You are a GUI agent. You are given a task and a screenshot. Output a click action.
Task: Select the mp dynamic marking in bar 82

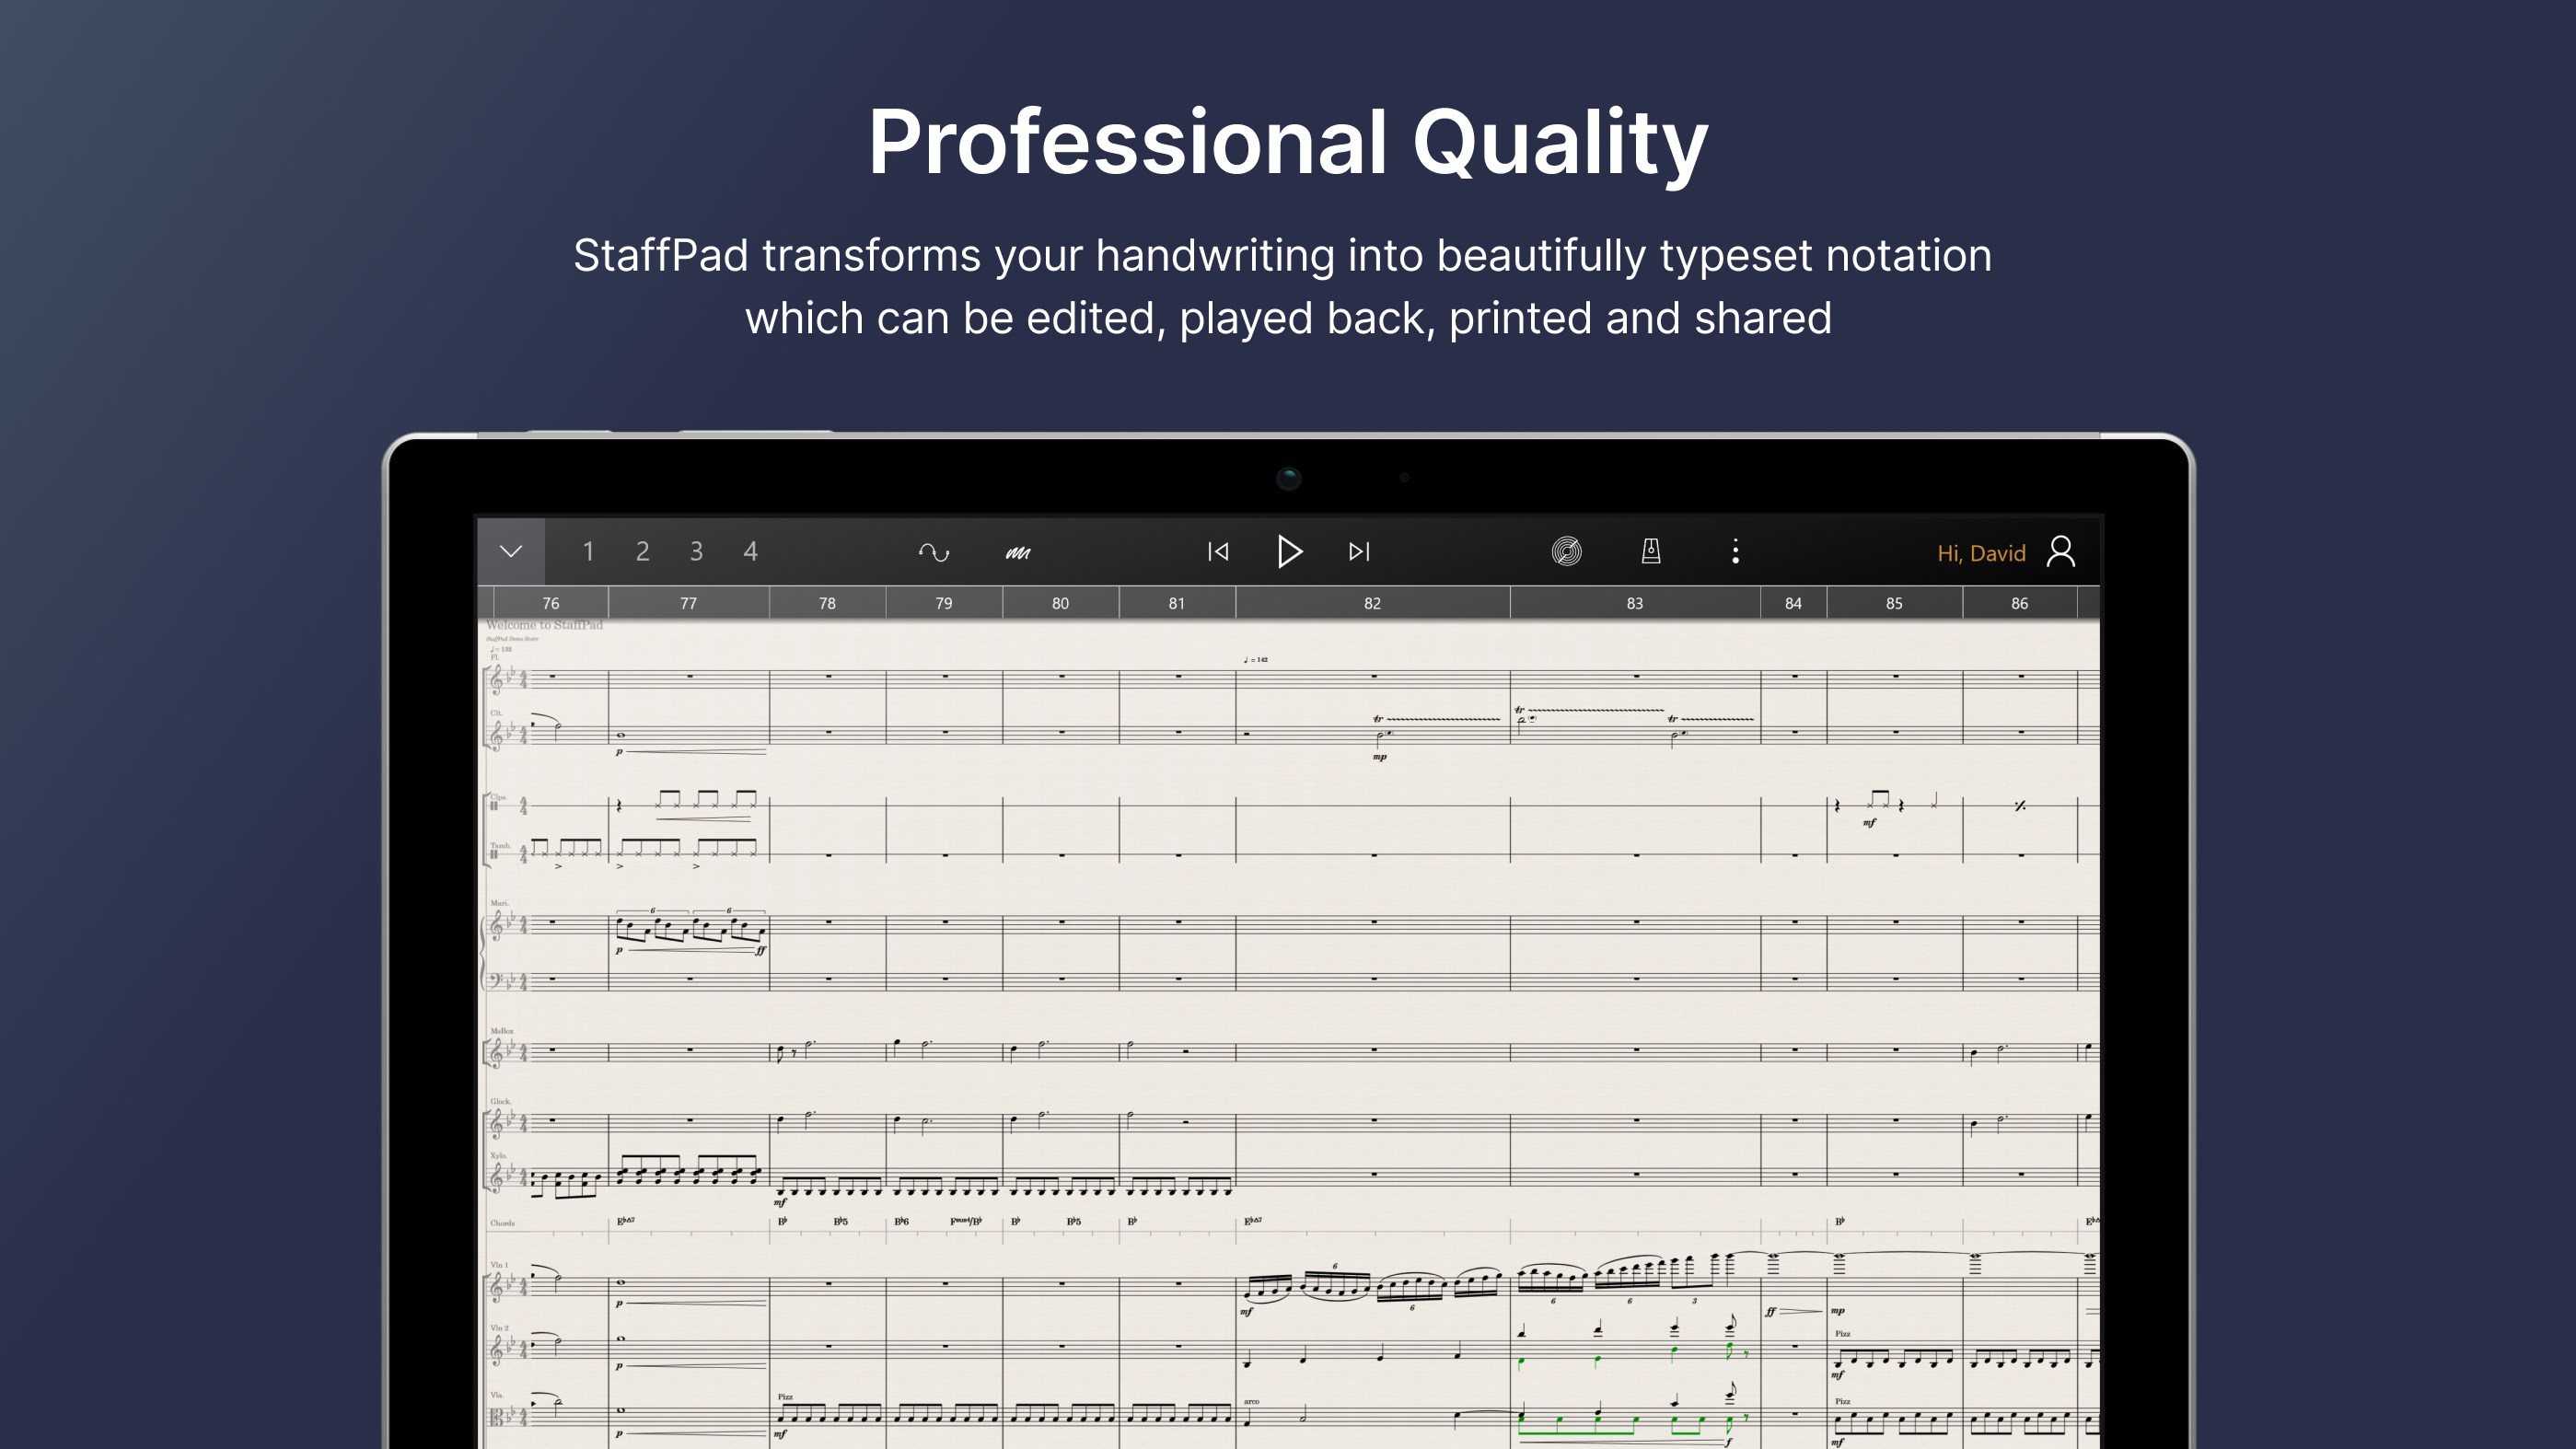pyautogui.click(x=1381, y=757)
